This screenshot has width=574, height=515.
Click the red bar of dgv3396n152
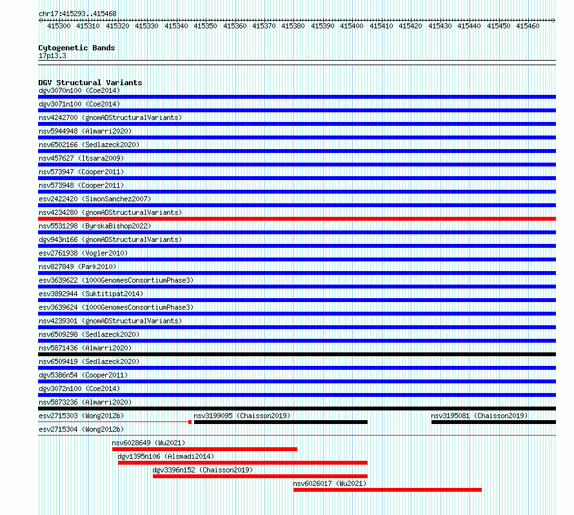click(260, 476)
